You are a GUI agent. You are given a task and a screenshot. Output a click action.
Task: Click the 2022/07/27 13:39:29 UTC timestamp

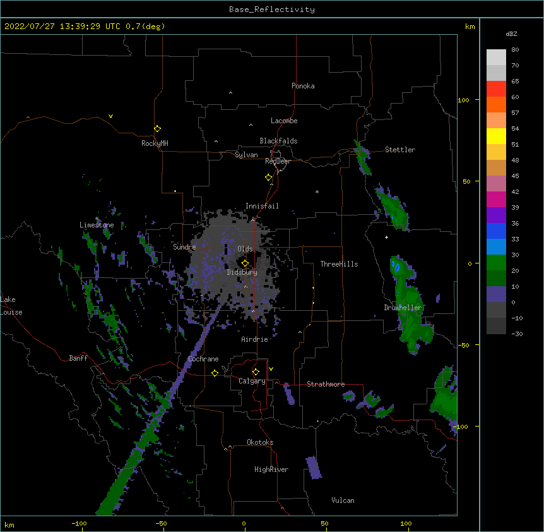61,27
